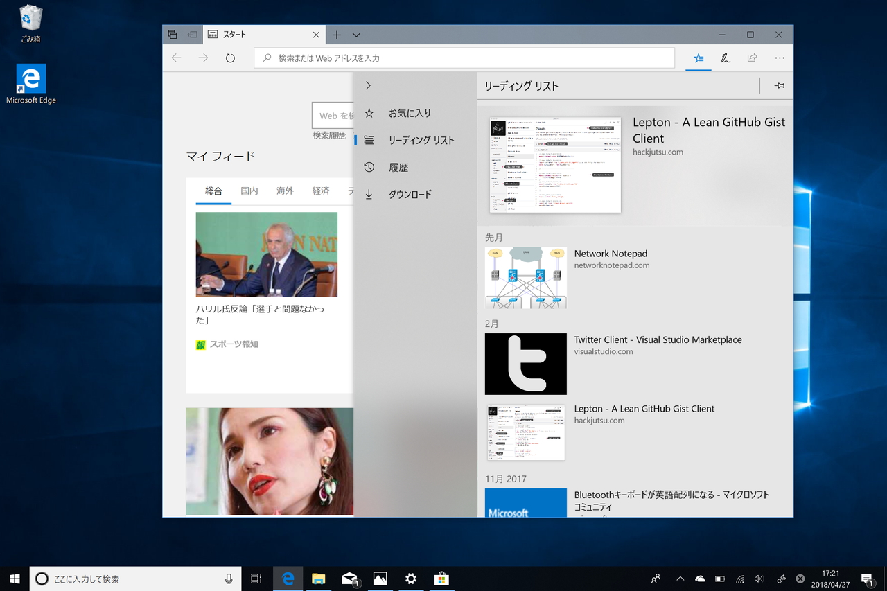Open the Windows Start menu
This screenshot has width=887, height=591.
coord(15,579)
